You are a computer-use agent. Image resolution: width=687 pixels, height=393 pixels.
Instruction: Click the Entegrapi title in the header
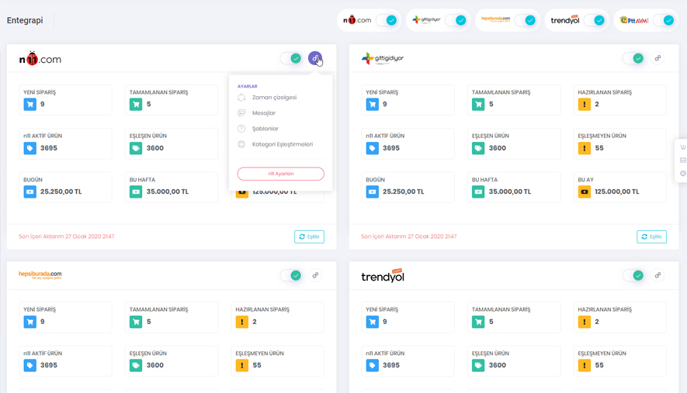tap(25, 20)
